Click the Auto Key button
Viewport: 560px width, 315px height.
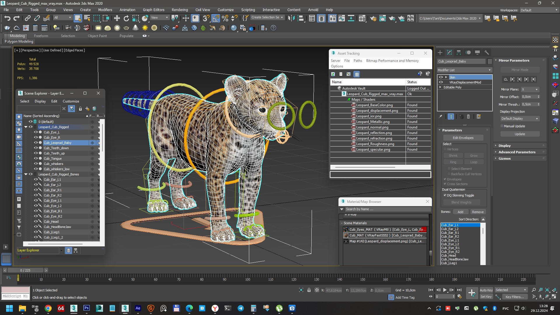click(486, 290)
